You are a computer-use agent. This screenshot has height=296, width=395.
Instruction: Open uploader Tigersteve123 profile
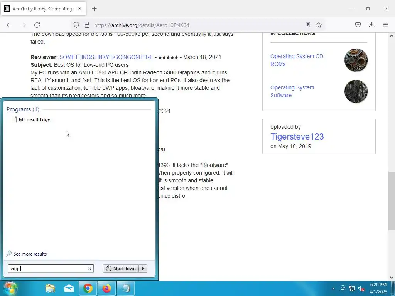point(297,137)
